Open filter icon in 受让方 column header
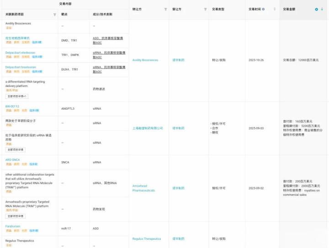This screenshot has height=248, width=329. tap(206, 9)
